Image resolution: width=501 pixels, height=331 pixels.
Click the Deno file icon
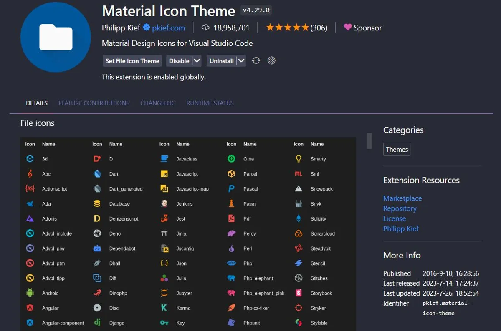click(x=97, y=233)
